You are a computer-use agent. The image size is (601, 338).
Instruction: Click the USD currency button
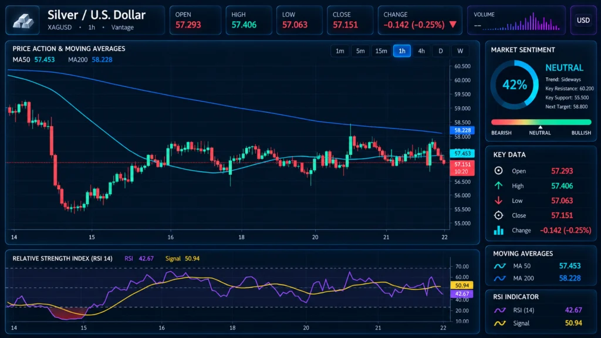pos(583,21)
